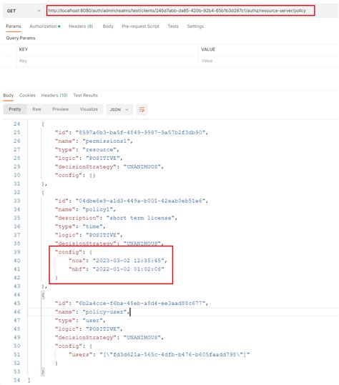Click the "time" type value on line 36

point(92,226)
